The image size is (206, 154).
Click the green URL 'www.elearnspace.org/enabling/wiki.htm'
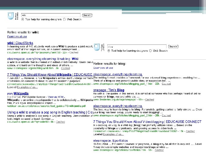30,68
